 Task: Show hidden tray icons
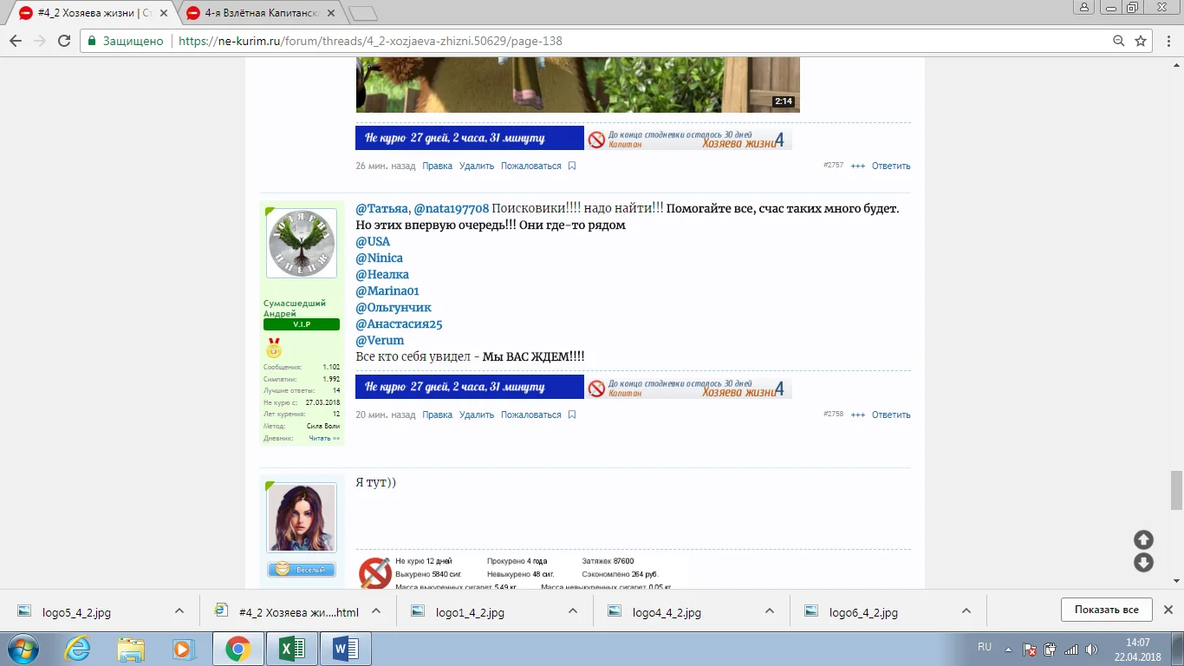click(x=1007, y=650)
